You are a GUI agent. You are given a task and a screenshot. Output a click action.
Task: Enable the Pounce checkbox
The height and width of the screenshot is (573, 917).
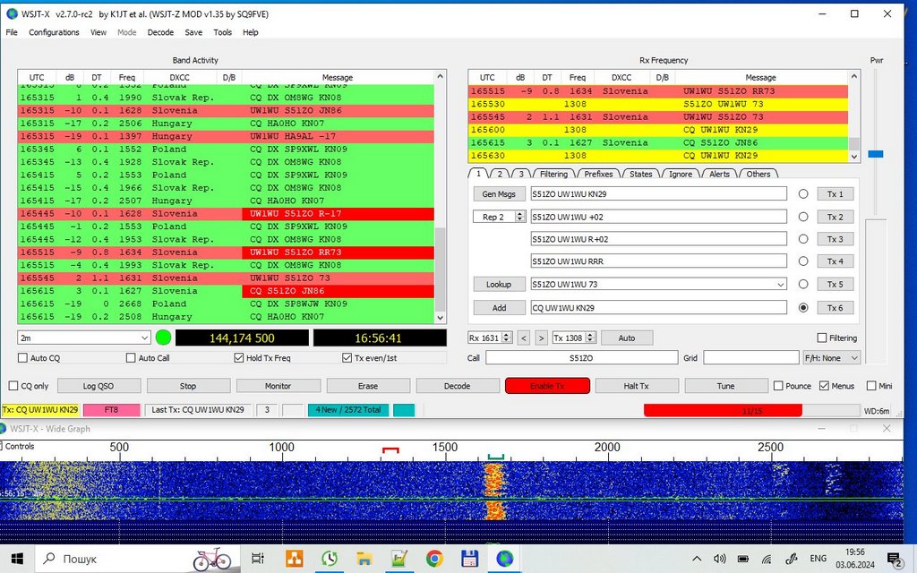click(x=778, y=386)
